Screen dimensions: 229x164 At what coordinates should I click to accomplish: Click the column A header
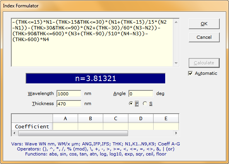(x=65, y=118)
